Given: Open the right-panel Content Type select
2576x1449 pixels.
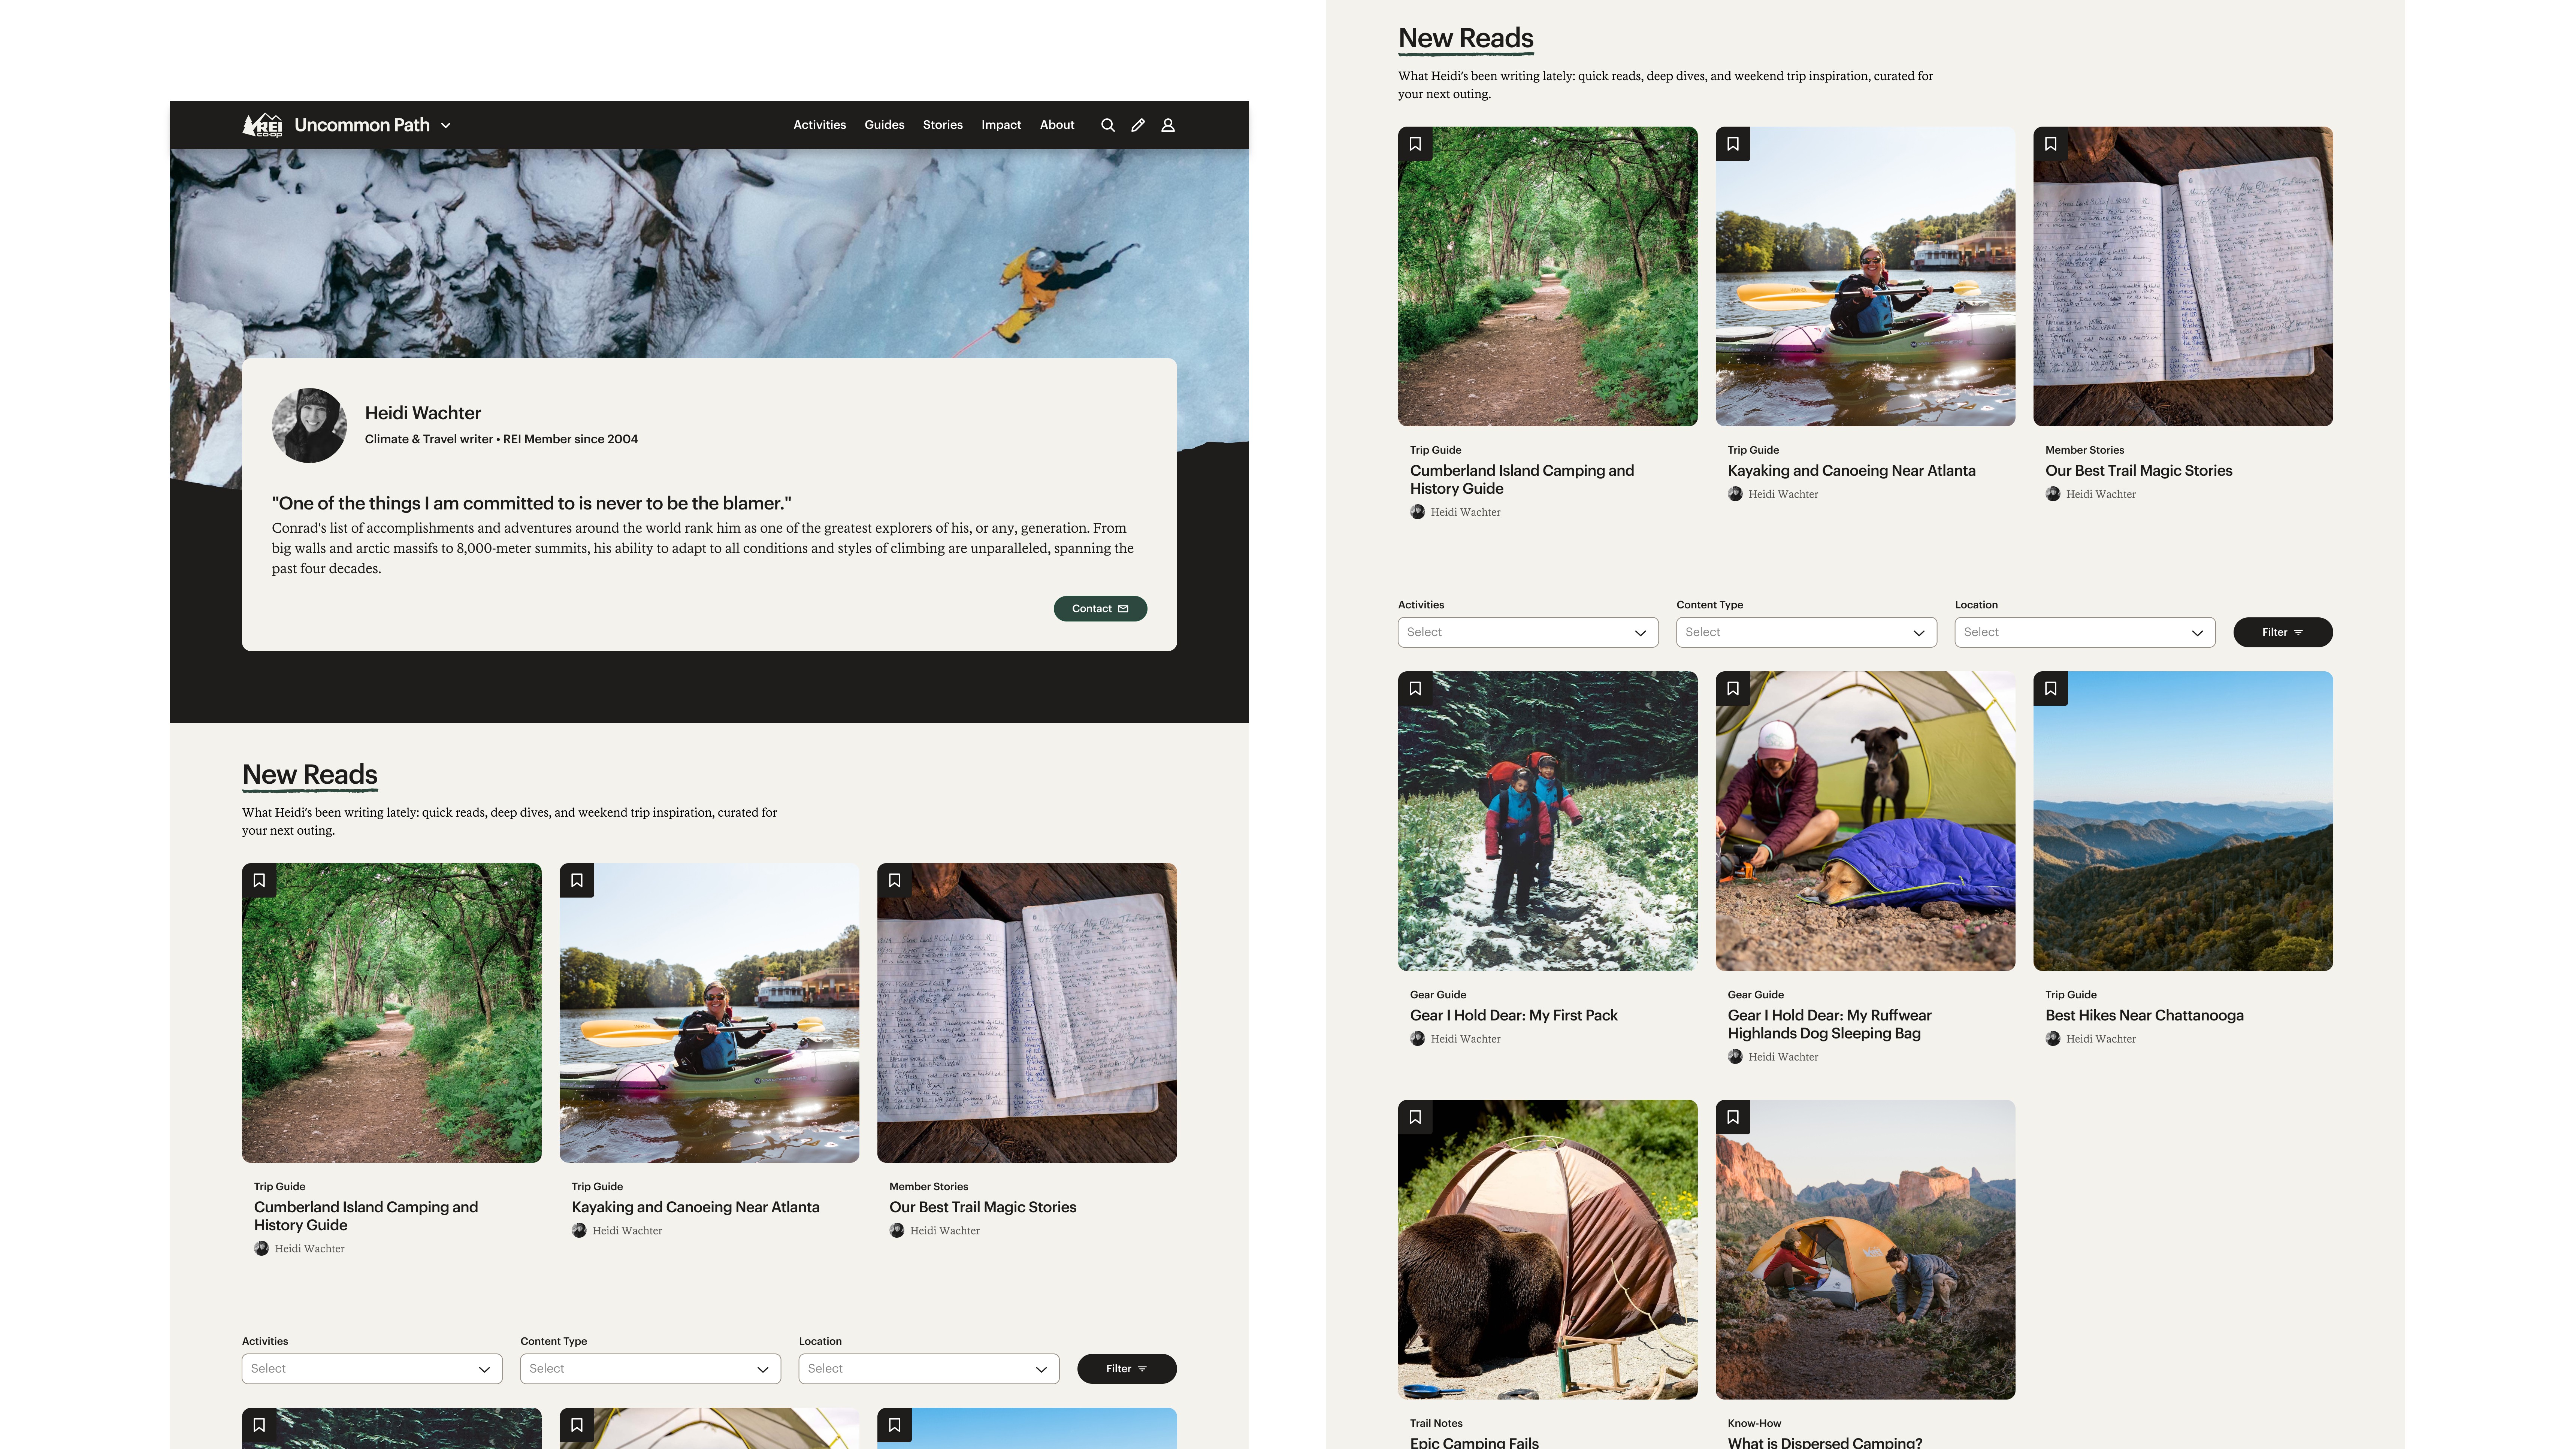Looking at the screenshot, I should pos(1806,632).
